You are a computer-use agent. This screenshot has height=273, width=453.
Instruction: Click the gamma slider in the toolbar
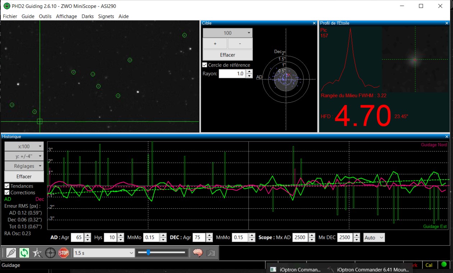[x=162, y=253]
